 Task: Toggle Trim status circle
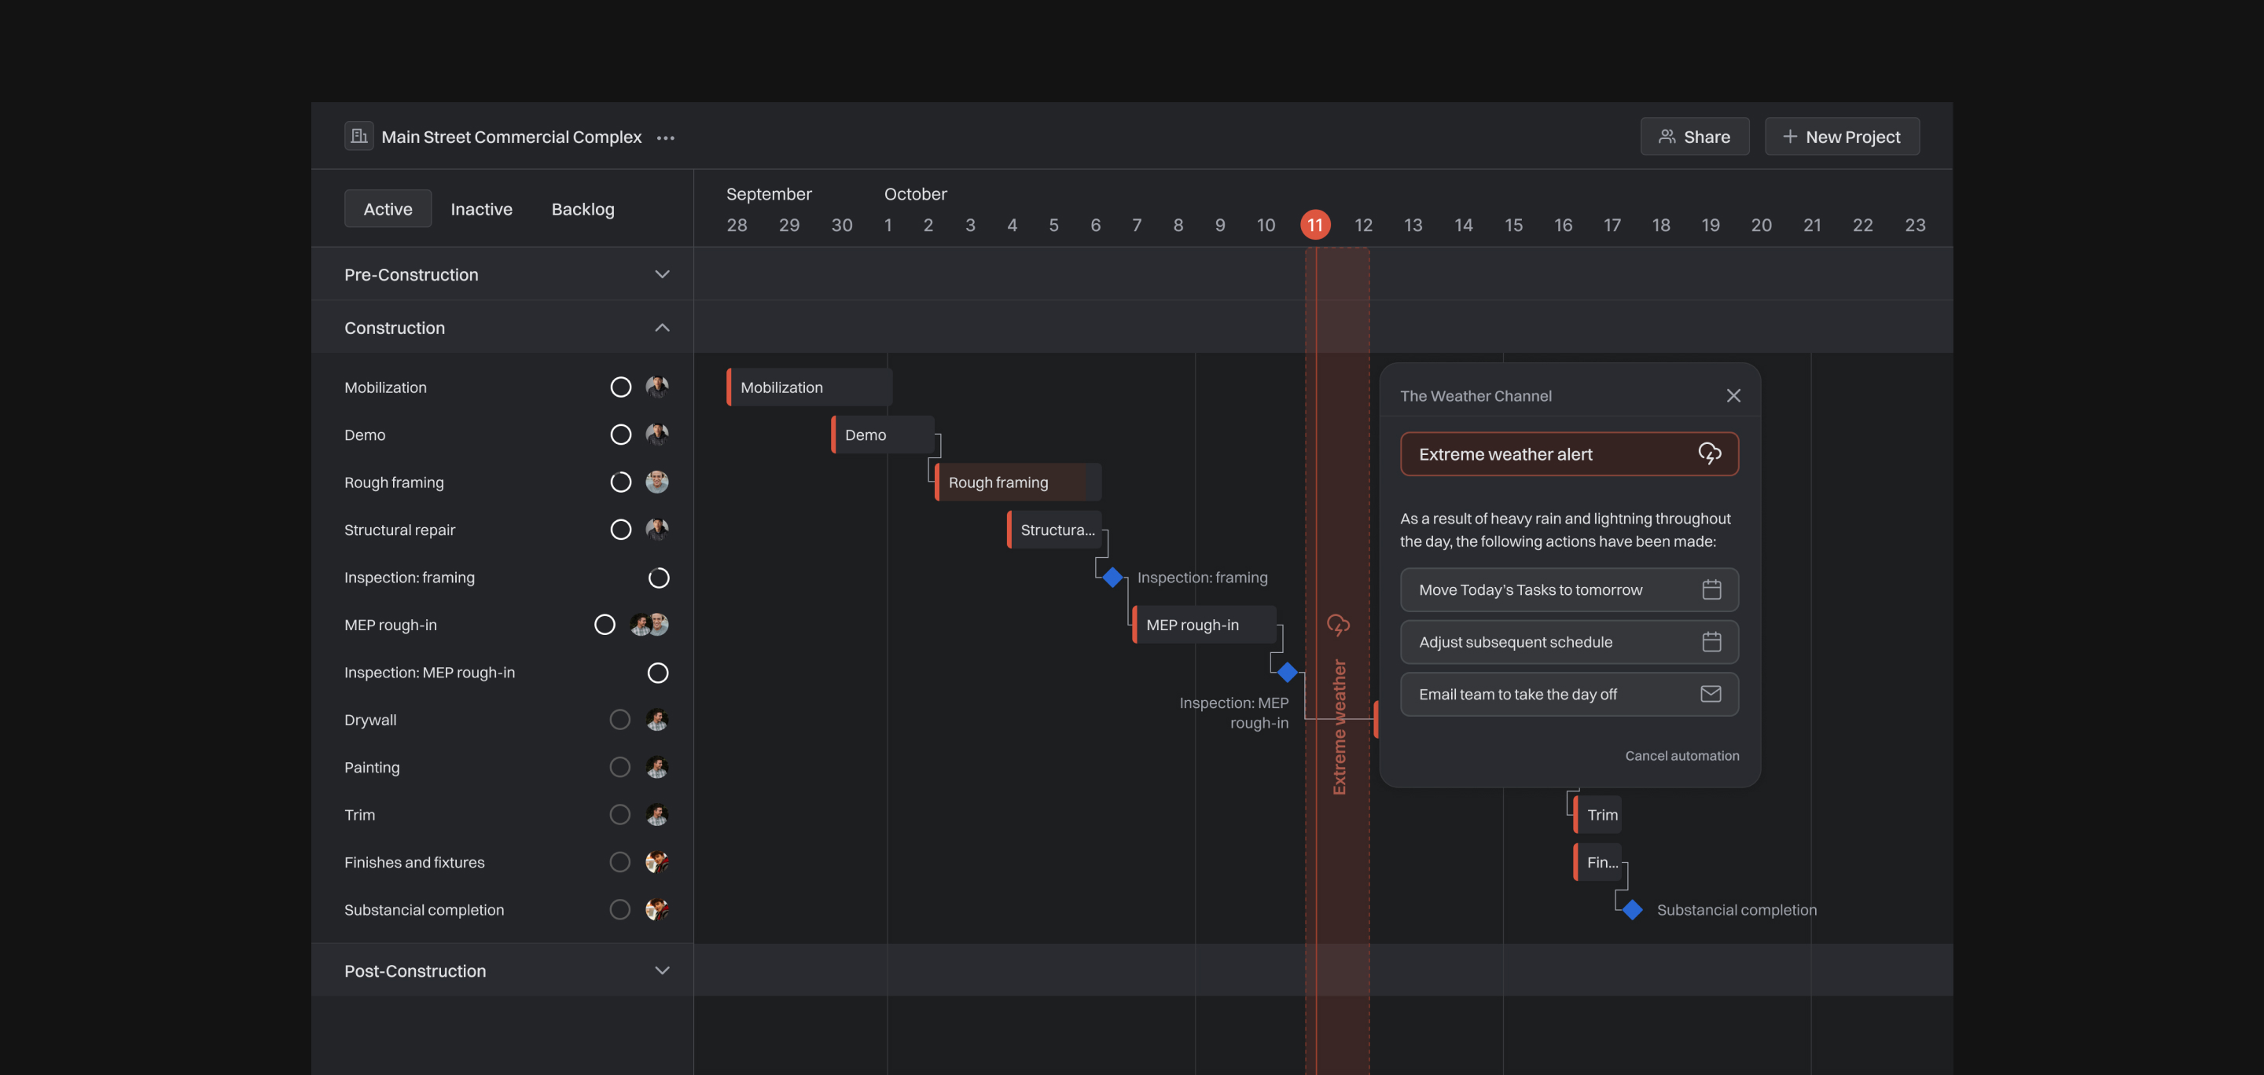click(x=620, y=814)
